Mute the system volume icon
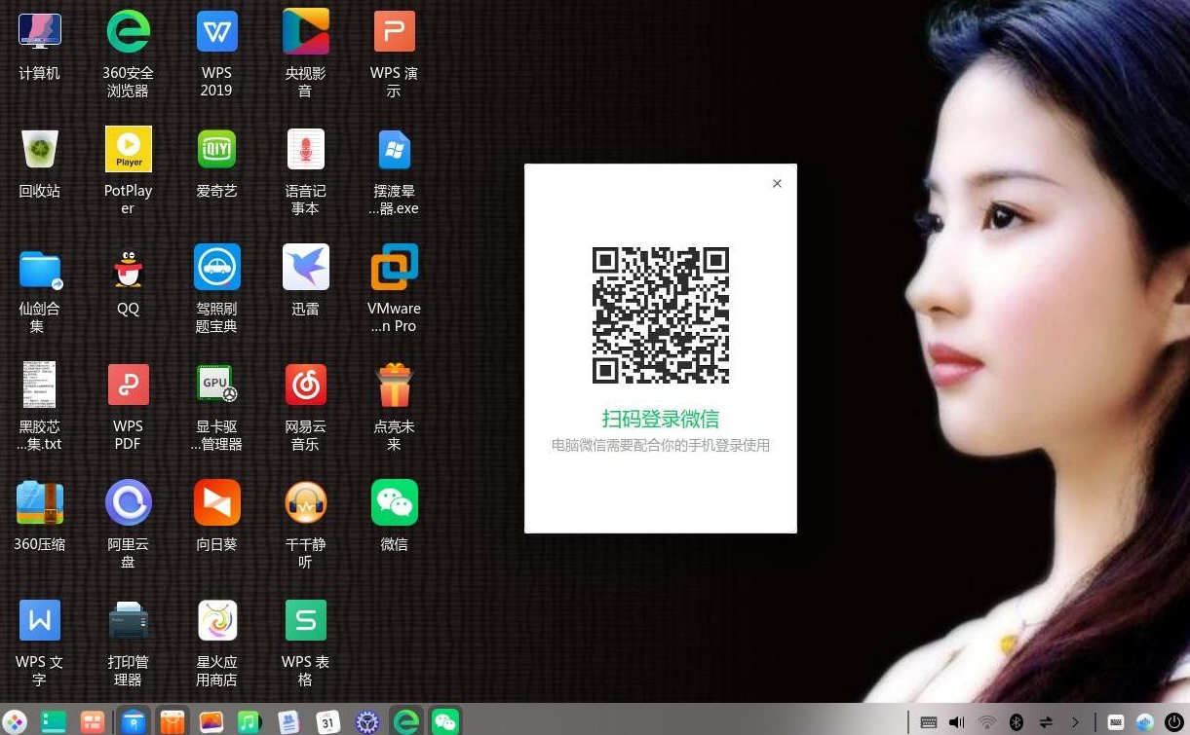1190x735 pixels. [x=957, y=721]
